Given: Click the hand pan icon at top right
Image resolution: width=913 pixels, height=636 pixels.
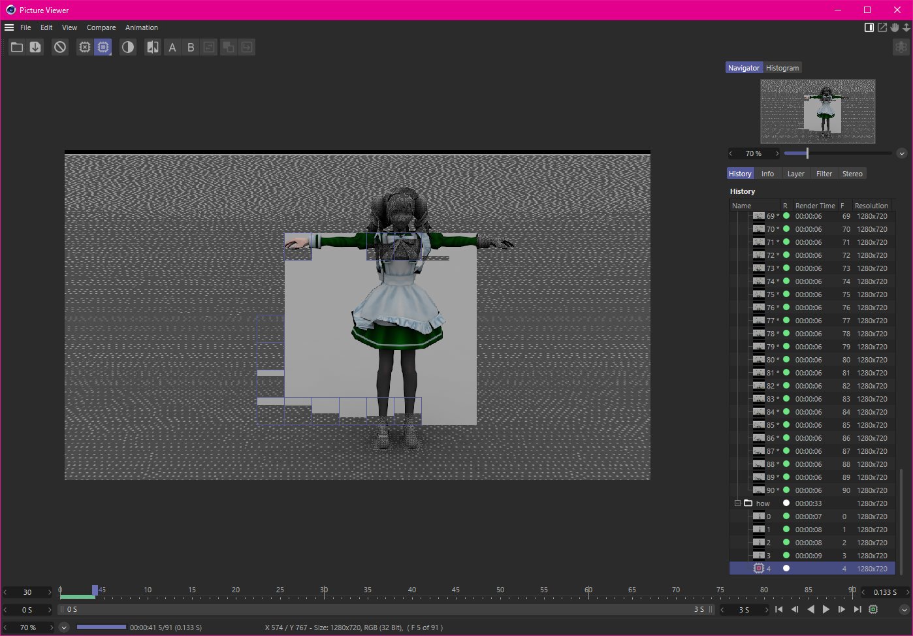Looking at the screenshot, I should pyautogui.click(x=895, y=27).
